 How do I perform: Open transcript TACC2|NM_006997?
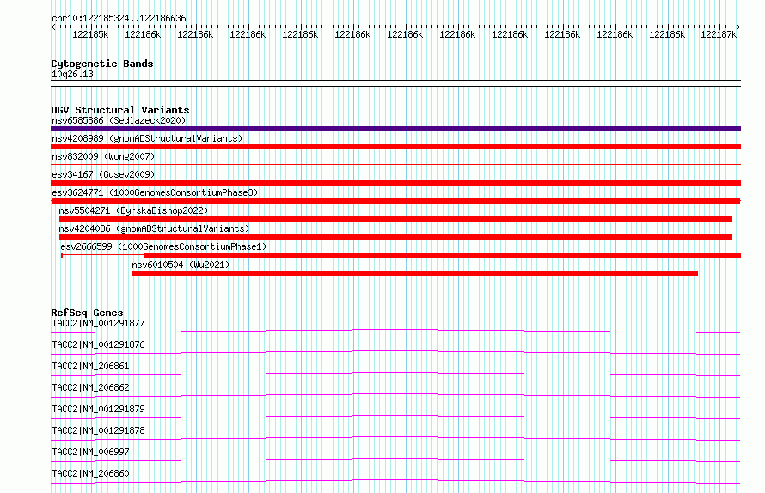coord(90,452)
